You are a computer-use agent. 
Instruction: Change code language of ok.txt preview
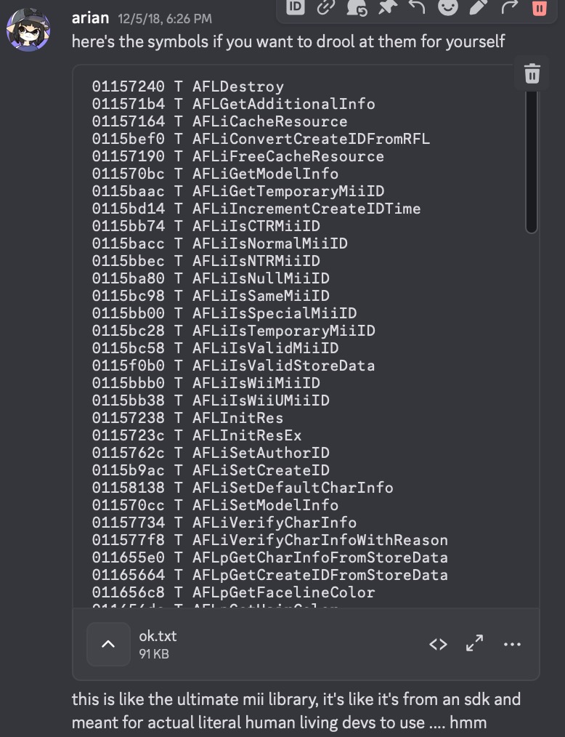tap(438, 644)
